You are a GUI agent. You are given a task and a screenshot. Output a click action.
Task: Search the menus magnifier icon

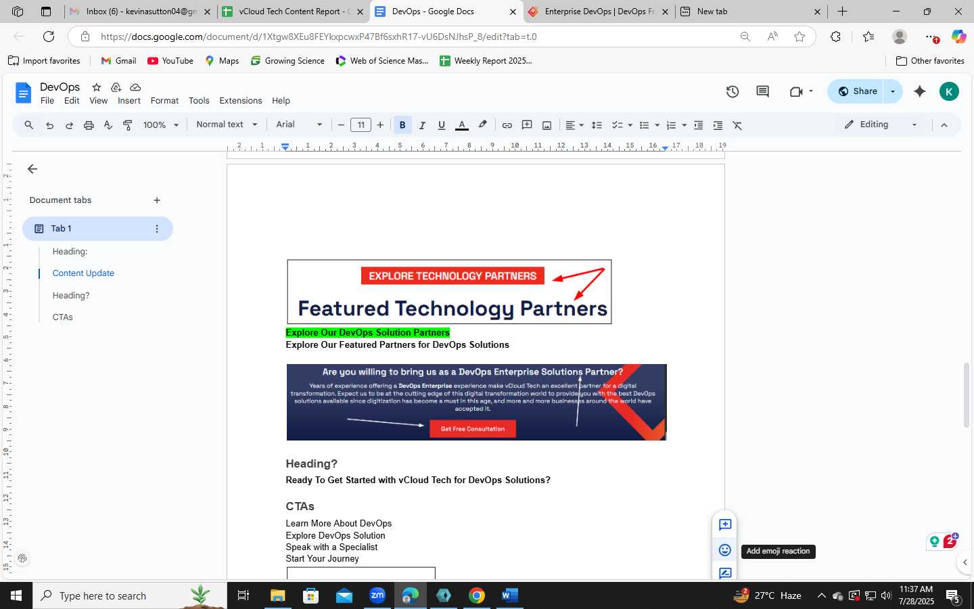[x=29, y=125]
